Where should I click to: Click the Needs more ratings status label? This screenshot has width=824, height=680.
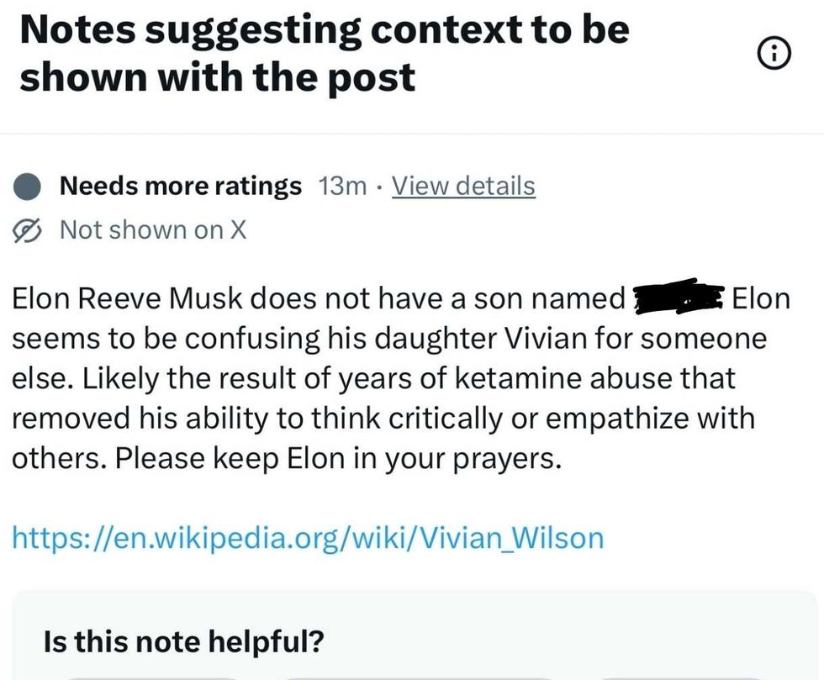180,186
